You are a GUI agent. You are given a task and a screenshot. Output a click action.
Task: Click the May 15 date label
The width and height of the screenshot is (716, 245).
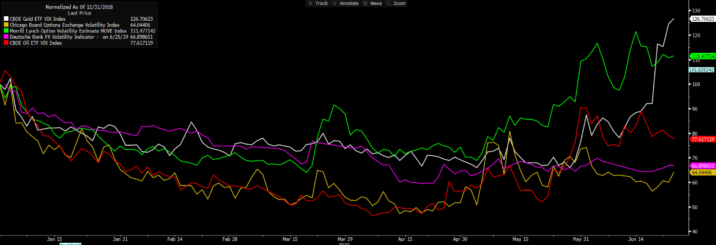(x=520, y=239)
